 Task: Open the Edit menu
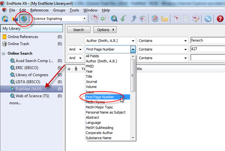click(x=23, y=10)
